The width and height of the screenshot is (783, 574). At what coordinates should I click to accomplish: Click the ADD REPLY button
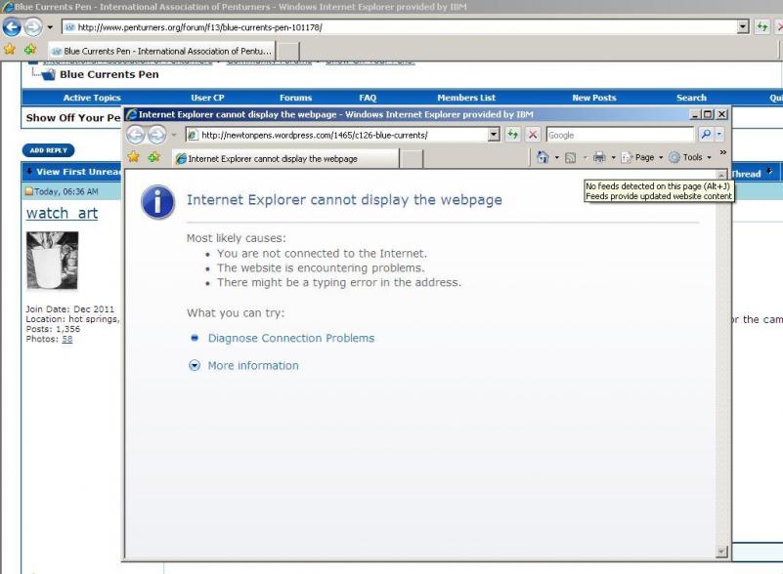click(x=49, y=150)
